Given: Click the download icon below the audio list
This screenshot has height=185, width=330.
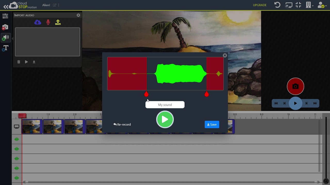Looking at the screenshot, I should (34, 62).
